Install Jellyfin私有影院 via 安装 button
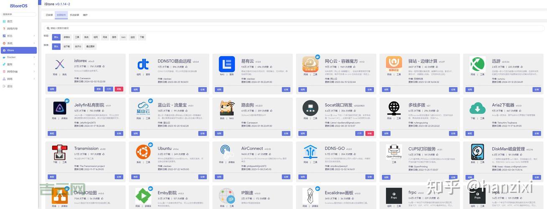547x209 pixels. (119, 133)
